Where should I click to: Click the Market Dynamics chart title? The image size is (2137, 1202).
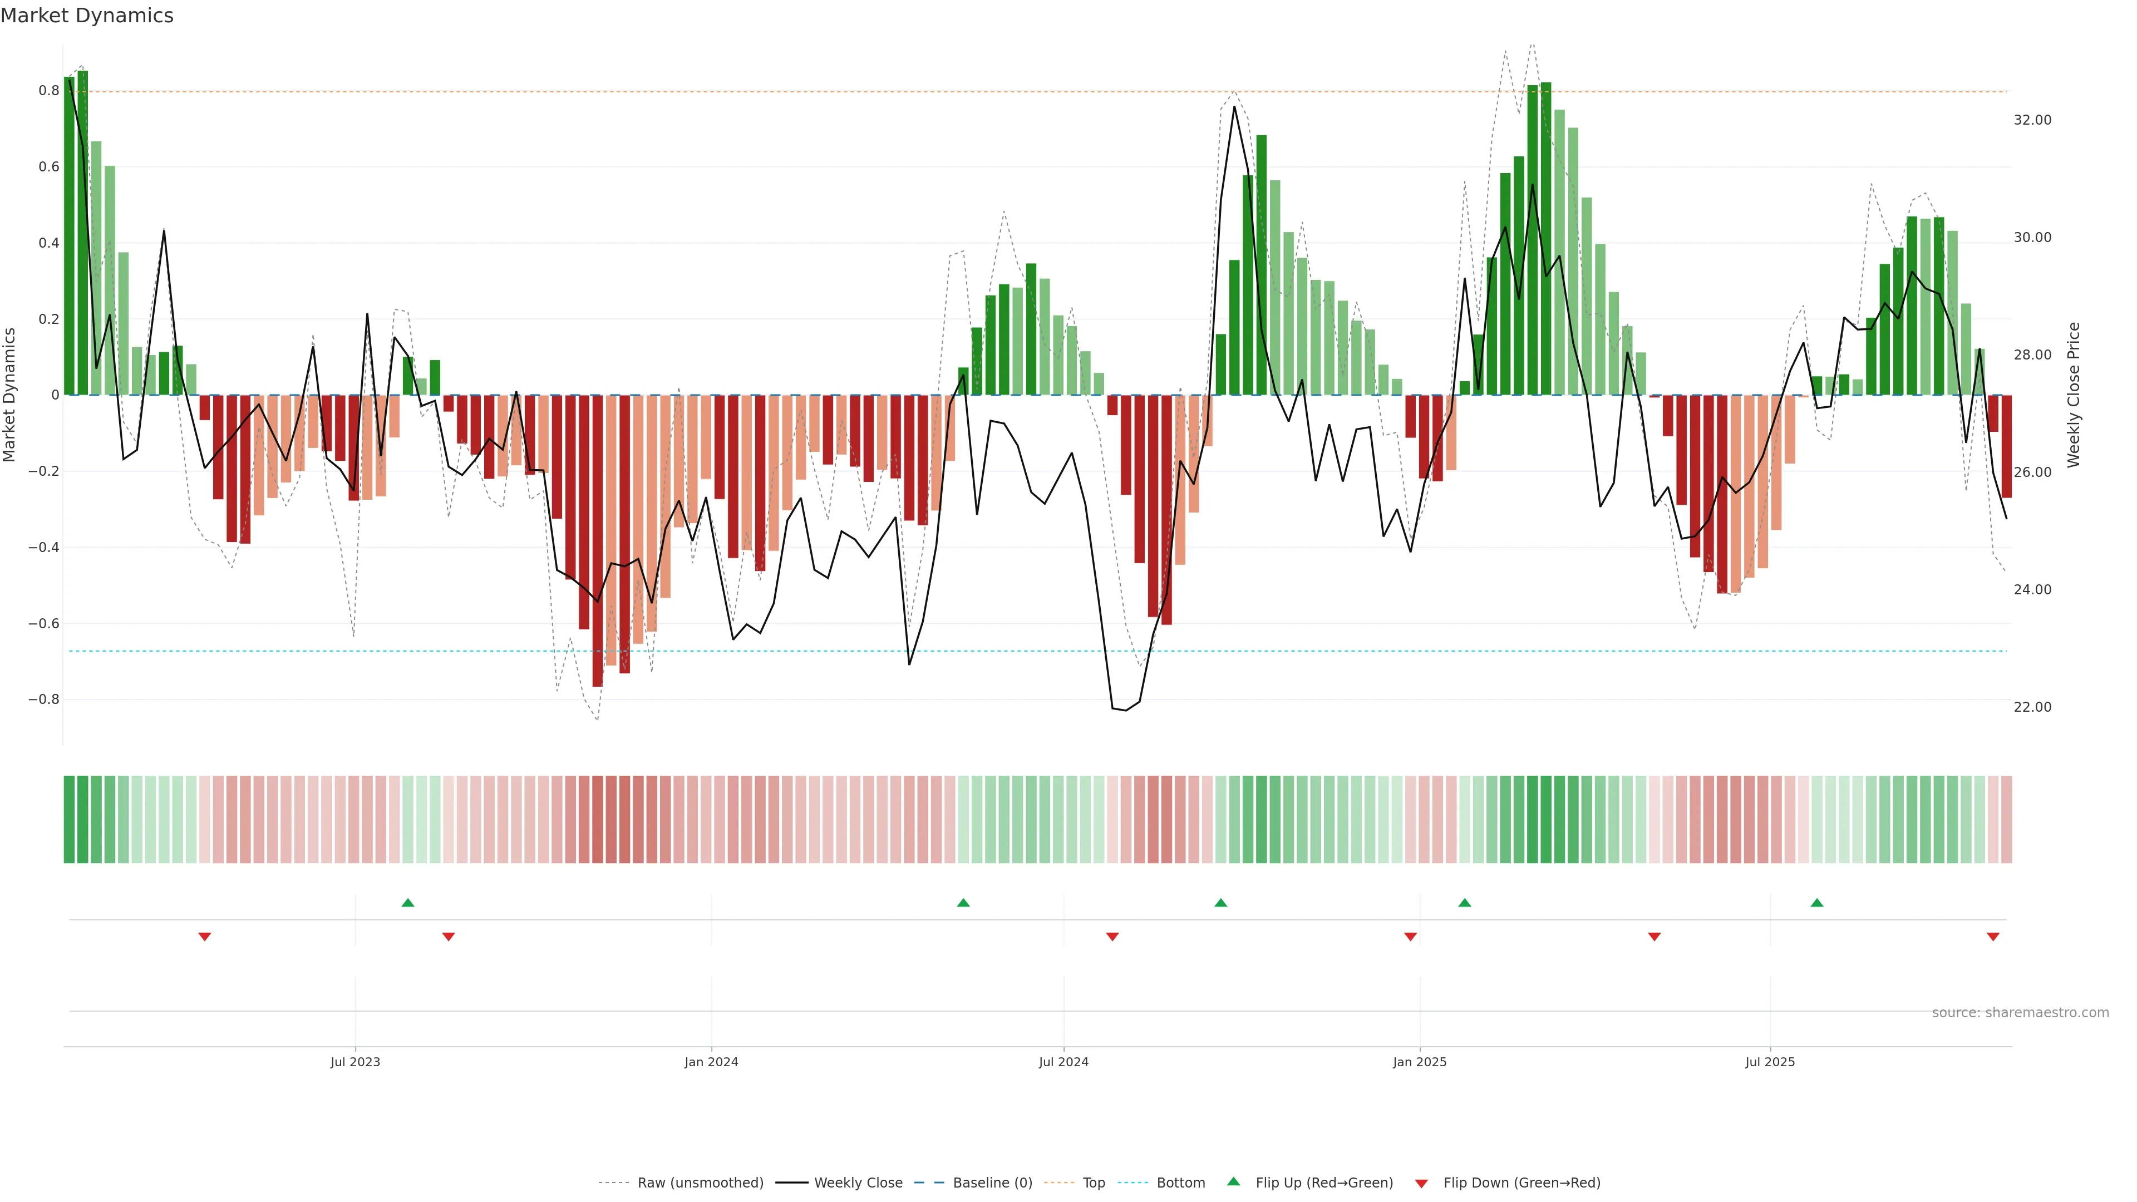(x=87, y=16)
